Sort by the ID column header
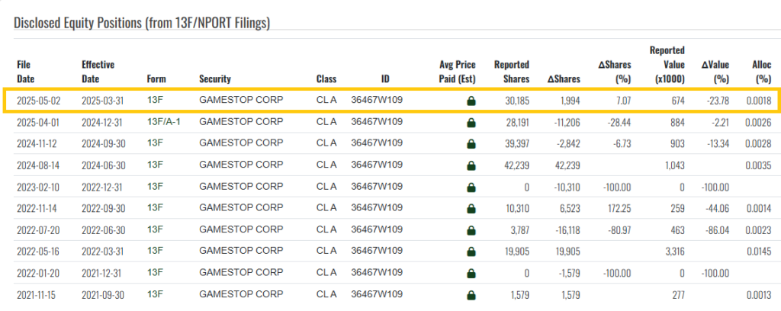This screenshot has width=781, height=311. coord(385,79)
